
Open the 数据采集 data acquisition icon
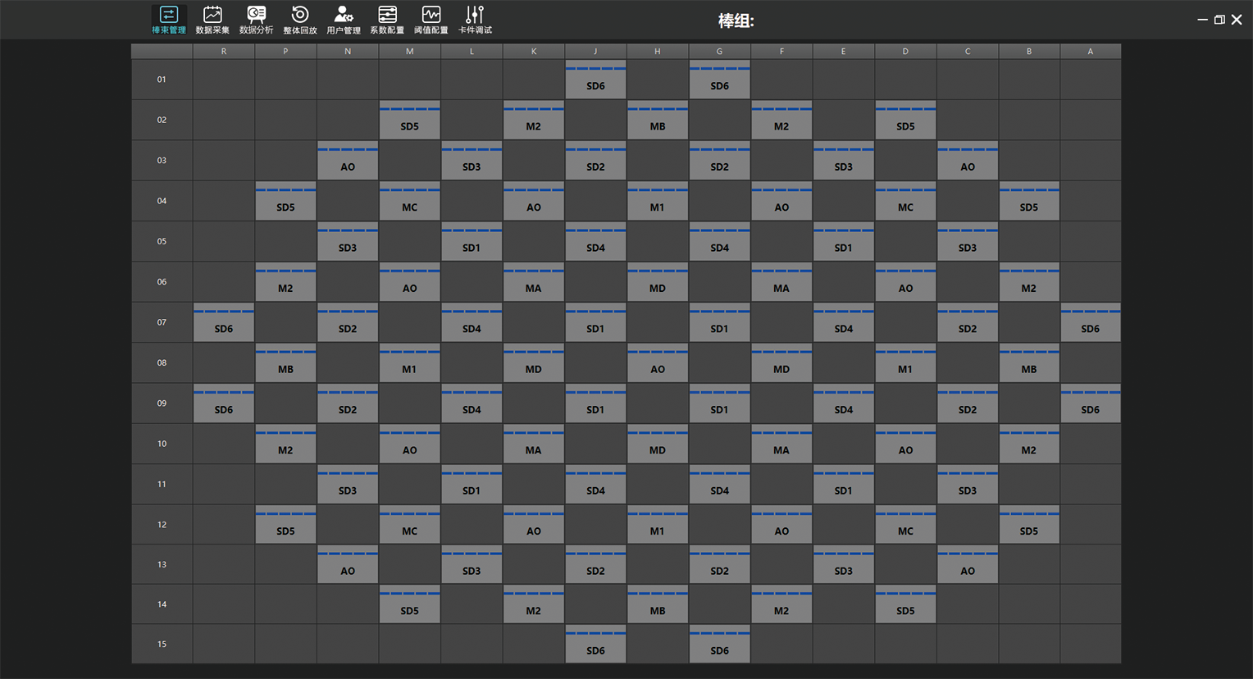(x=212, y=20)
